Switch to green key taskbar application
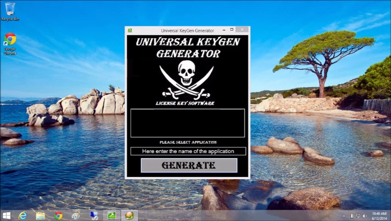Image resolution: width=391 pixels, height=221 pixels. (x=111, y=216)
